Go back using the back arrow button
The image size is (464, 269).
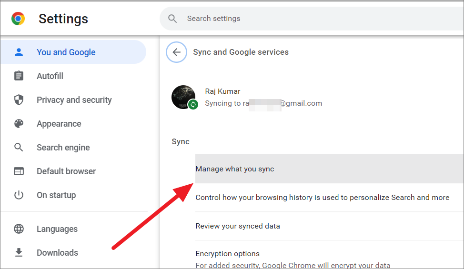pyautogui.click(x=176, y=52)
